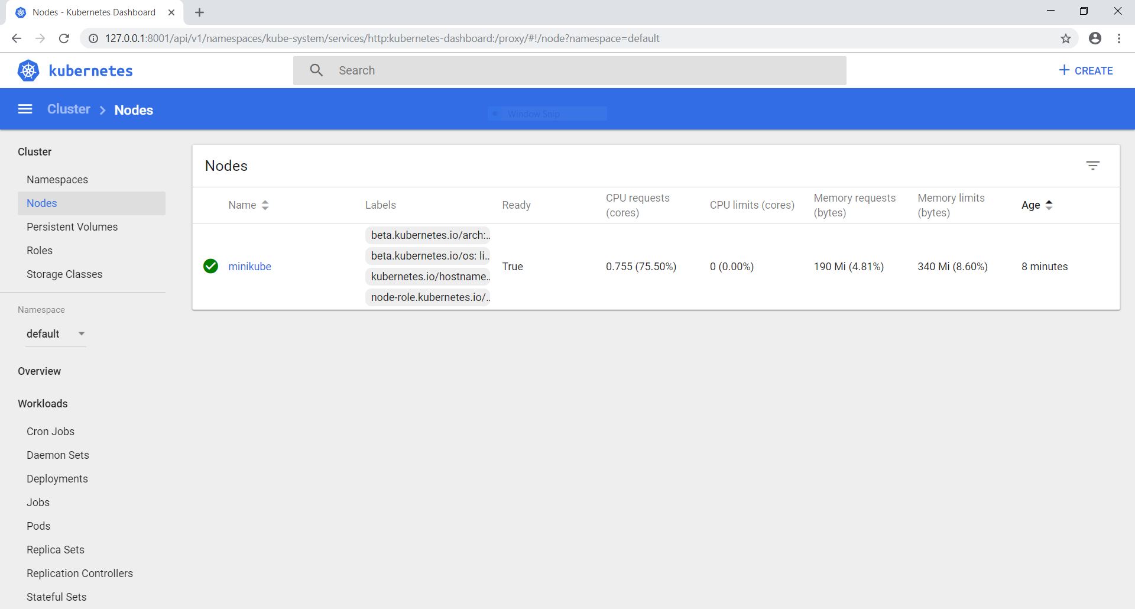Screen dimensions: 1135x609
Task: Open Daemon Sets in sidebar
Action: (58, 455)
